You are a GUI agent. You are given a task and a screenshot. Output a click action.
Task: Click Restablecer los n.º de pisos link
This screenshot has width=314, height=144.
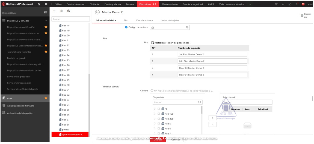tap(172, 43)
